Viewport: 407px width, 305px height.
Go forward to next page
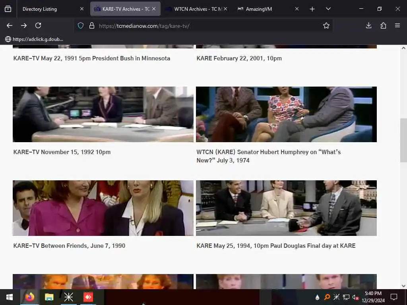click(24, 25)
